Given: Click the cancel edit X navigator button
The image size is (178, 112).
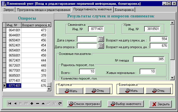Looking at the screenshot, I should (x=54, y=103).
